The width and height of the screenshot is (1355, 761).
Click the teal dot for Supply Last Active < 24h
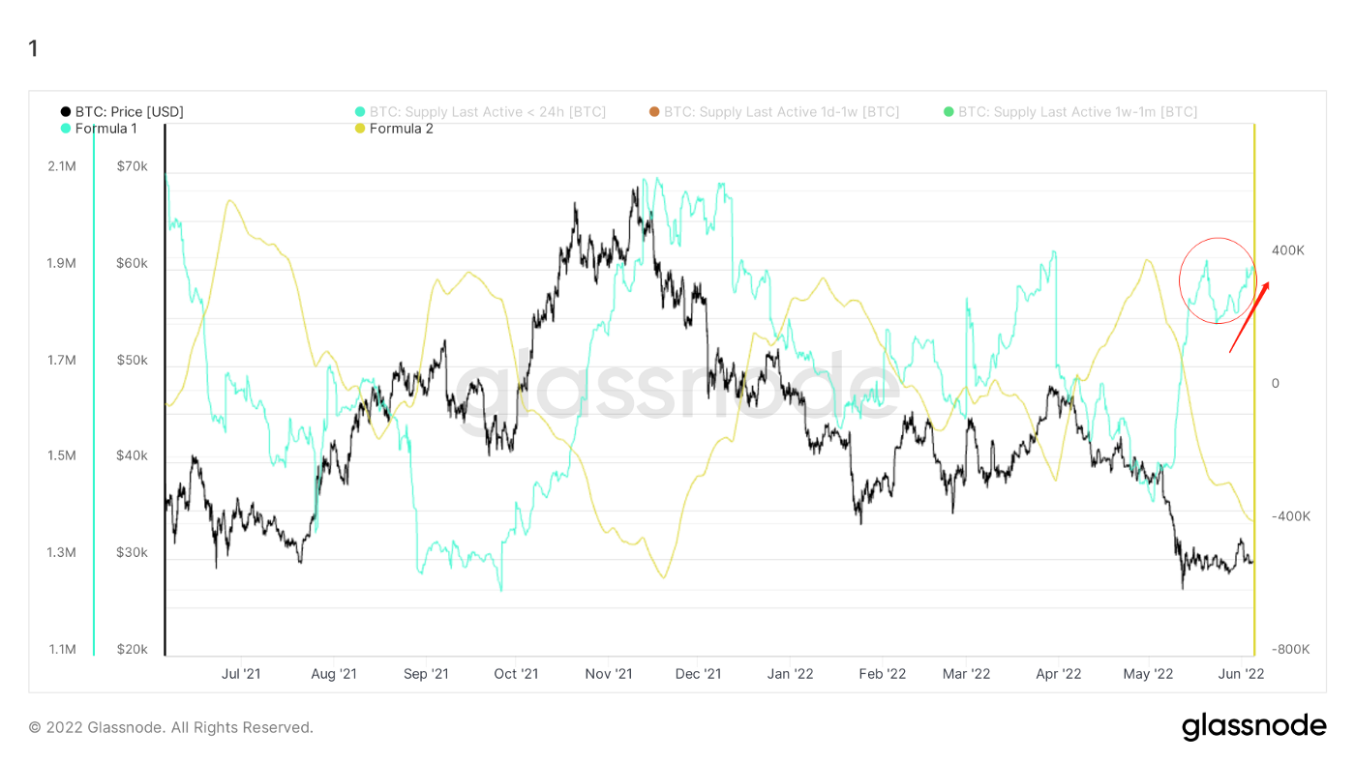pos(360,112)
